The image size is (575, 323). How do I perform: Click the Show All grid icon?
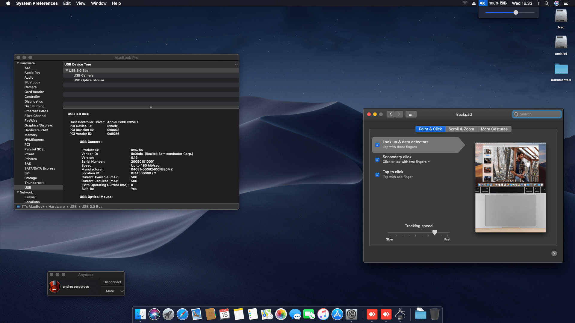411,114
